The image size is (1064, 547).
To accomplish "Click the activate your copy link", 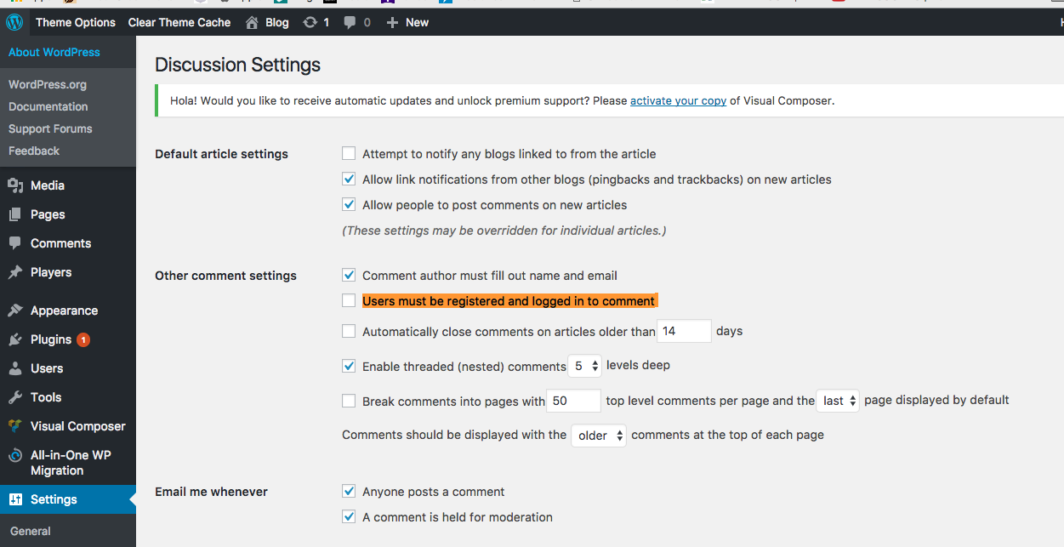I will (678, 100).
